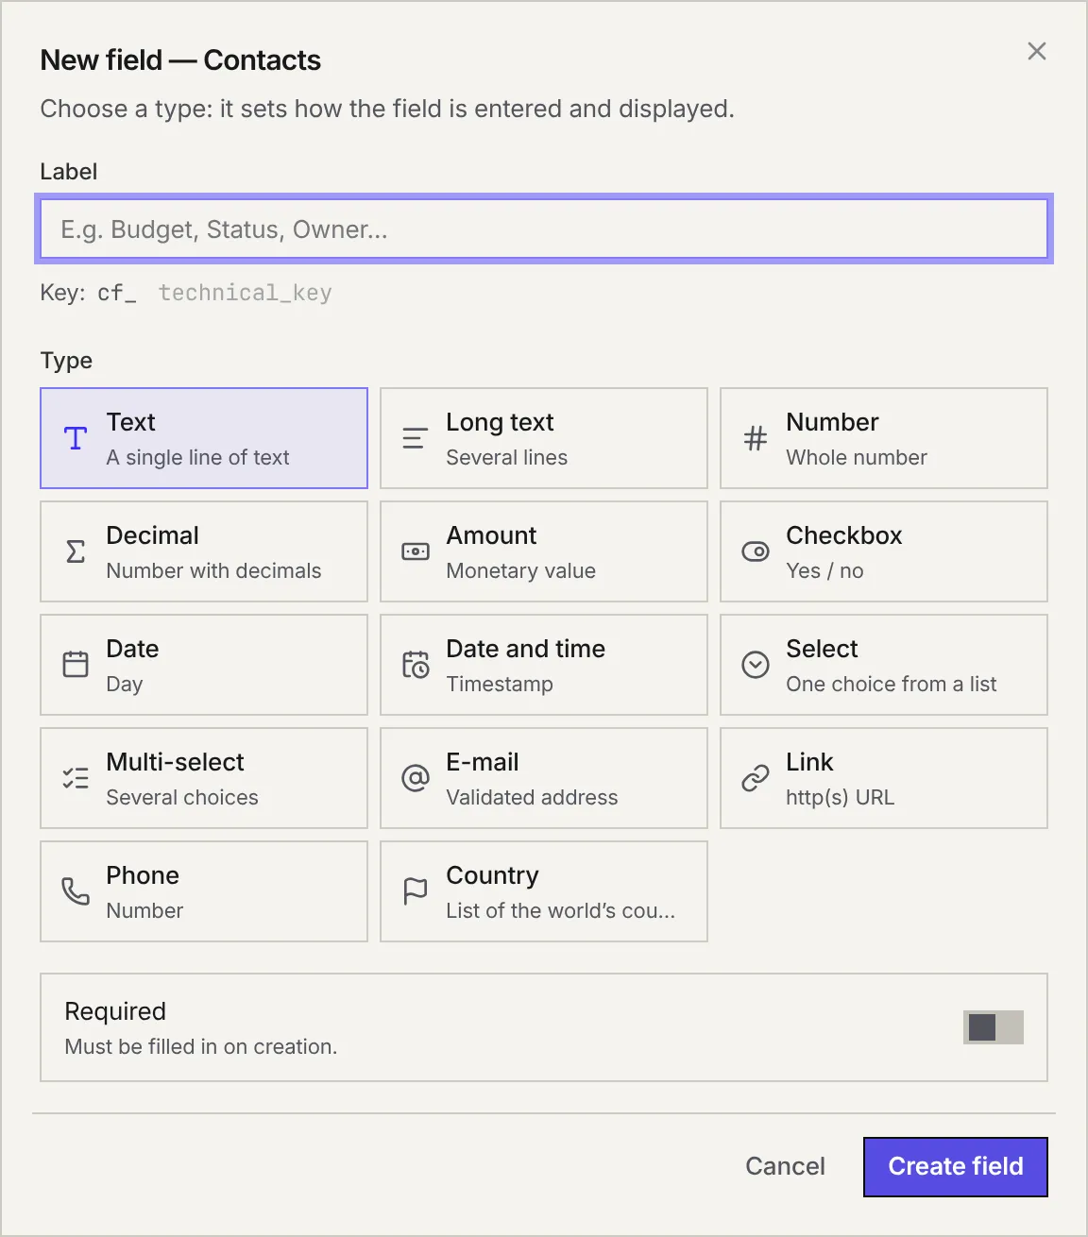1088x1237 pixels.
Task: Click the "Must be filled in on creation." text
Action: 201,1046
